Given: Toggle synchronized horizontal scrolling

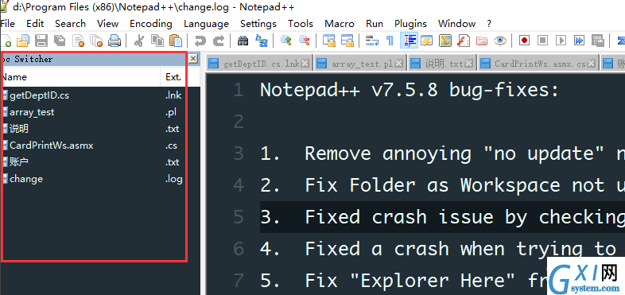Looking at the screenshot, I should (x=347, y=41).
